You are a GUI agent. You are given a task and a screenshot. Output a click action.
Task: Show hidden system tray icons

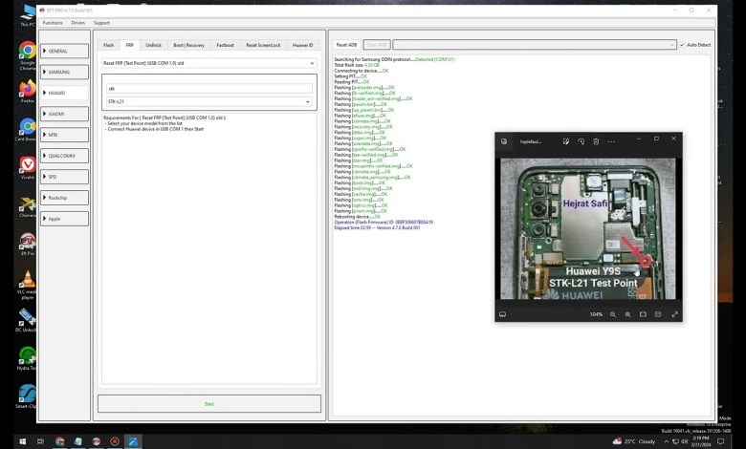(x=666, y=441)
